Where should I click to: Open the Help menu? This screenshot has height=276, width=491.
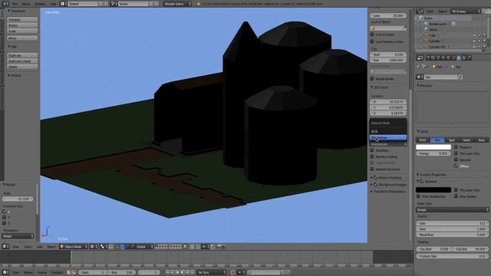(53, 4)
